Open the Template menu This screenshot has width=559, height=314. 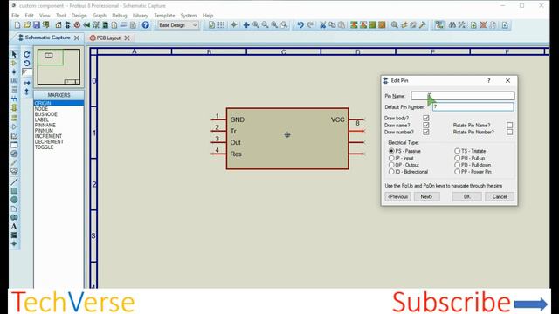(164, 16)
